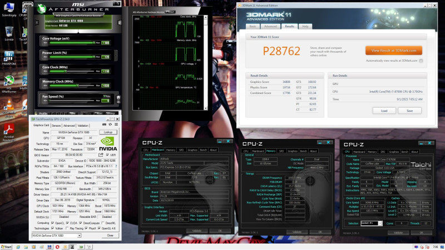
Task: Click the Save button in 3DMark
Action: pos(409,111)
